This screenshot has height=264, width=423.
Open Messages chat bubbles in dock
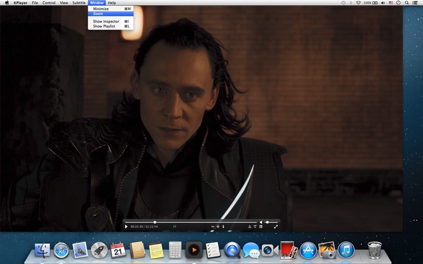(251, 250)
